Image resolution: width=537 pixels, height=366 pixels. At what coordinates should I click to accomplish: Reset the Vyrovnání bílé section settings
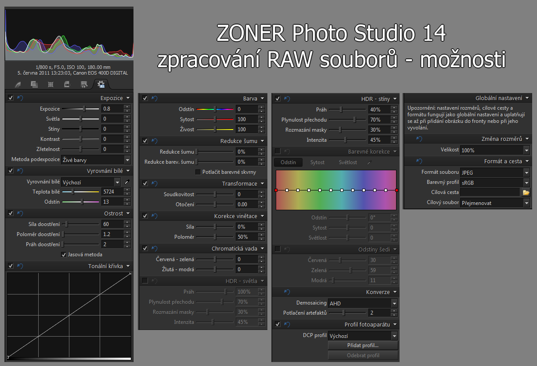20,171
